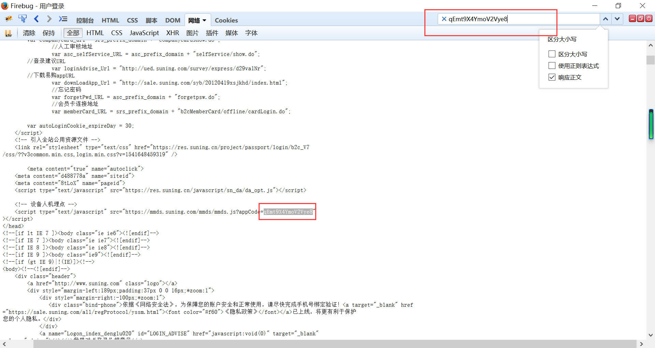This screenshot has width=655, height=348.
Task: Switch to the 控制台 tab
Action: [85, 20]
